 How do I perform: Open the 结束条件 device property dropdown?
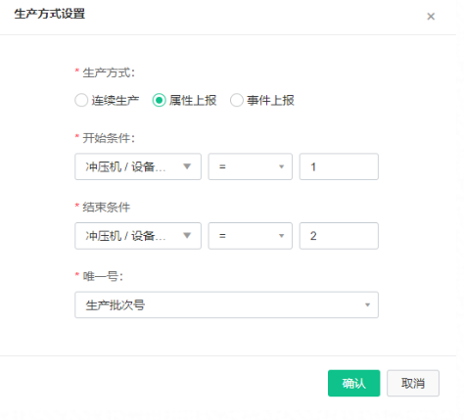(138, 236)
